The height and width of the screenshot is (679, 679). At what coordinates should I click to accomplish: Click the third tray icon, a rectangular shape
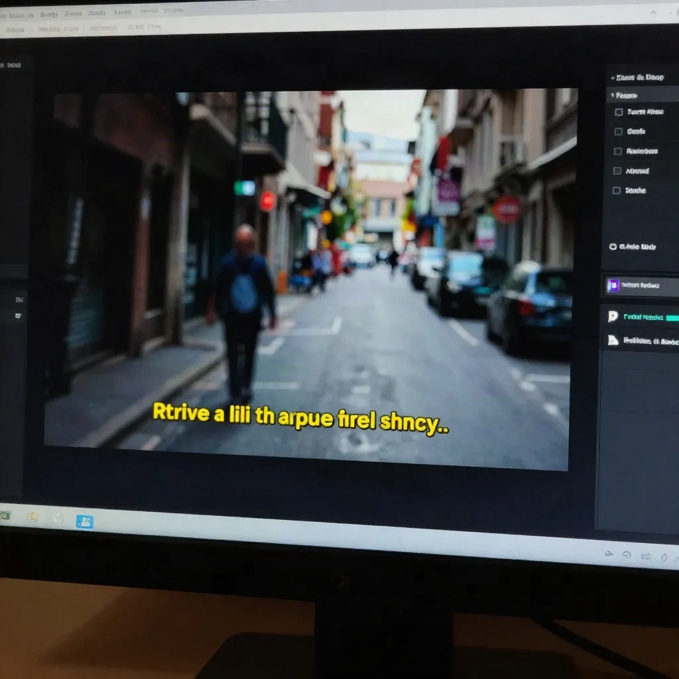point(646,556)
